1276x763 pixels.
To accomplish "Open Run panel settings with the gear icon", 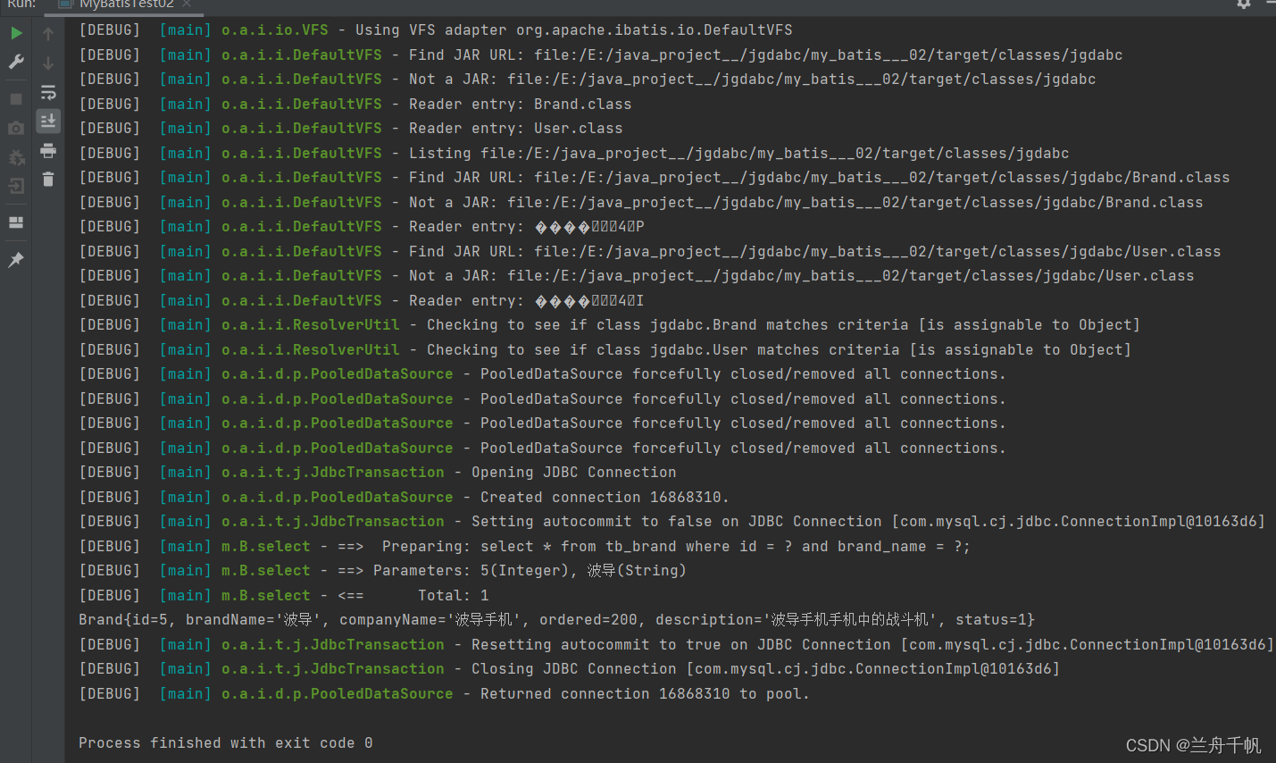I will tap(1243, 4).
